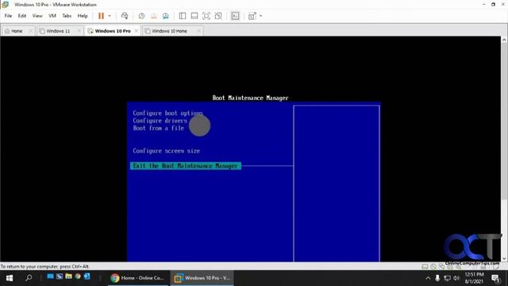508x286 pixels.
Task: Open the Outlook icon in taskbar
Action: 87,276
